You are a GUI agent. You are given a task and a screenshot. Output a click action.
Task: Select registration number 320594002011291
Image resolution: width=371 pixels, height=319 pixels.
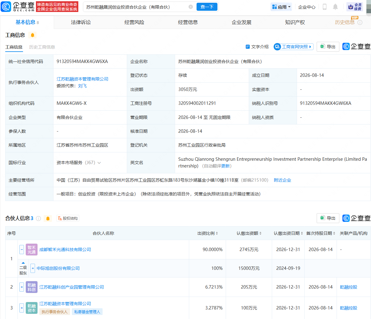tap(197, 103)
